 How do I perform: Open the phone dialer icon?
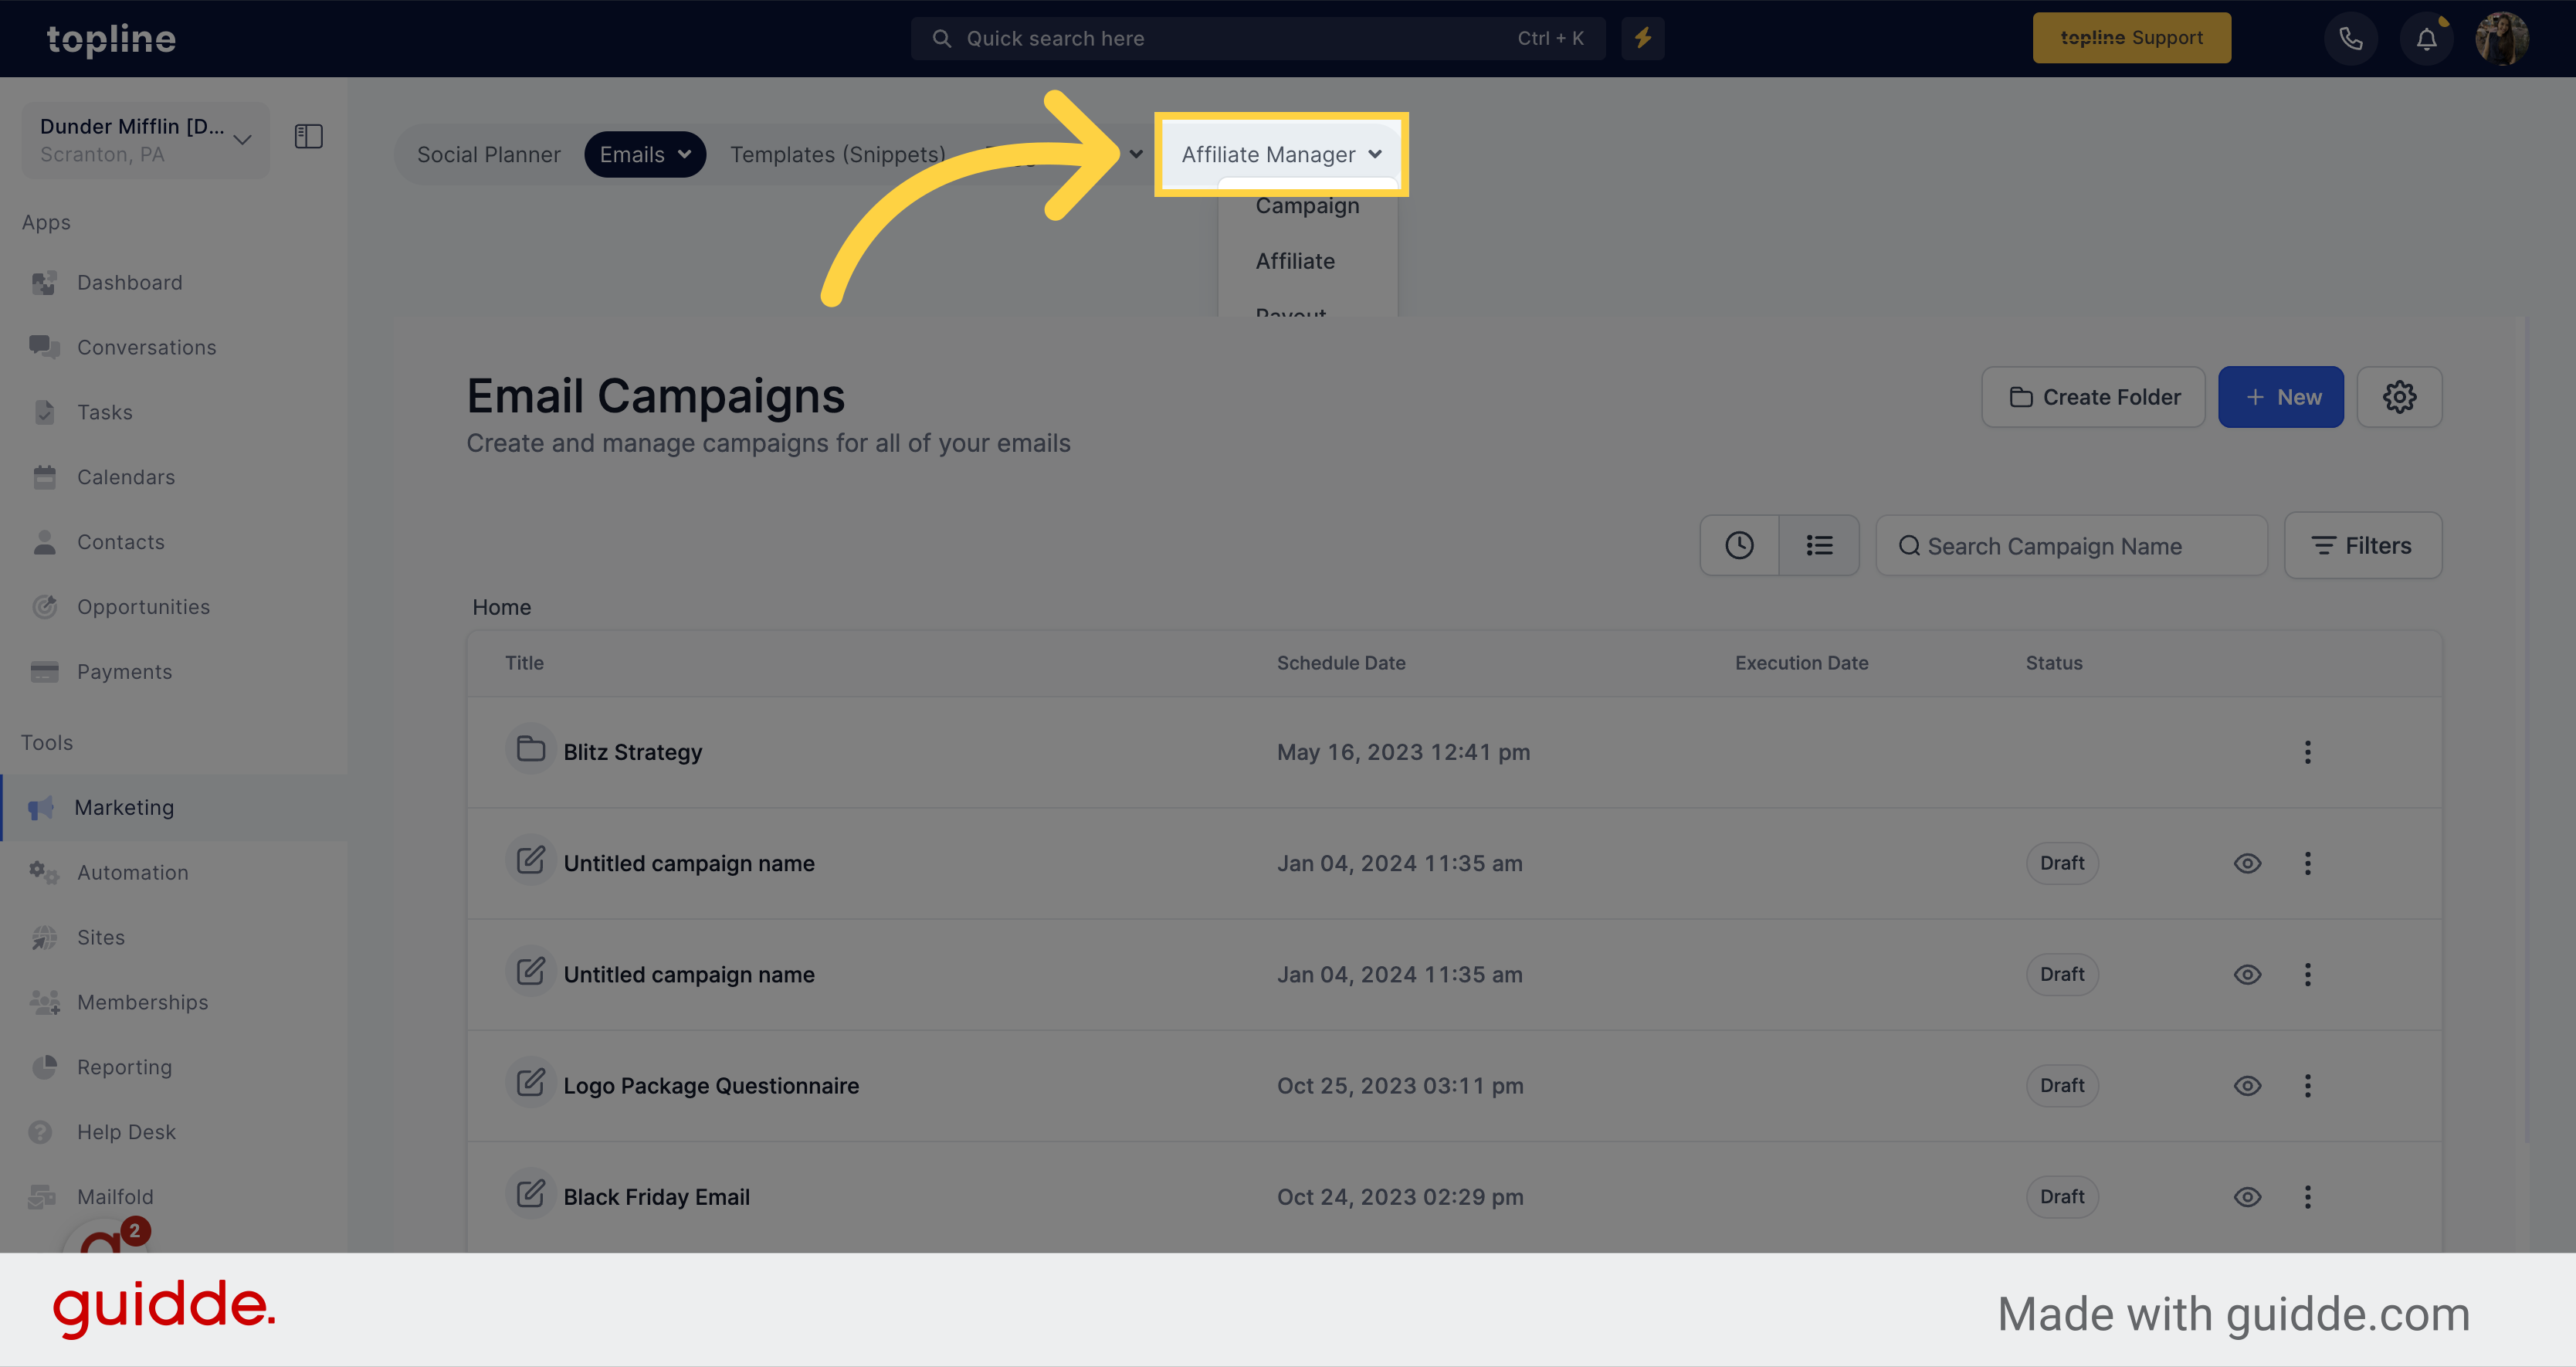[x=2351, y=39]
